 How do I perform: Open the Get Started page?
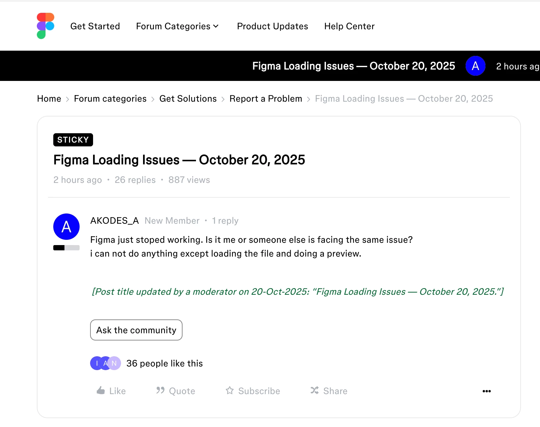pyautogui.click(x=95, y=26)
